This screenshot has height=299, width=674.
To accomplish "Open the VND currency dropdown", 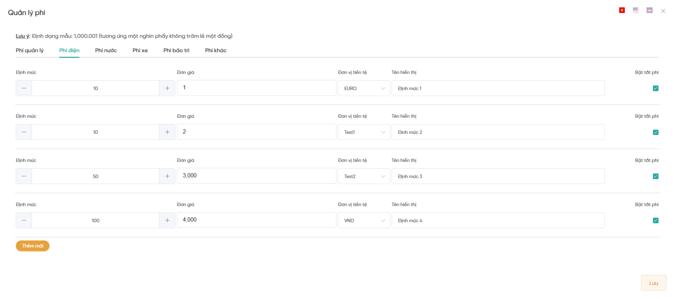I will point(364,220).
